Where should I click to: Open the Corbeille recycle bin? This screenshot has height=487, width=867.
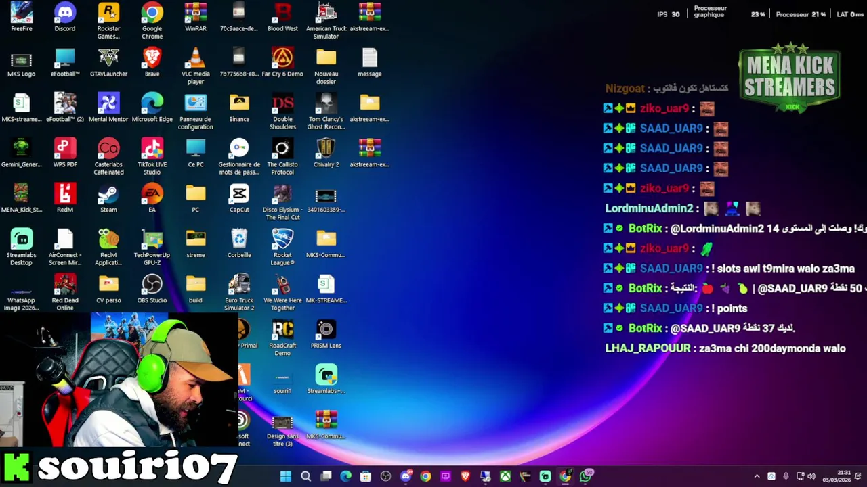(x=239, y=243)
